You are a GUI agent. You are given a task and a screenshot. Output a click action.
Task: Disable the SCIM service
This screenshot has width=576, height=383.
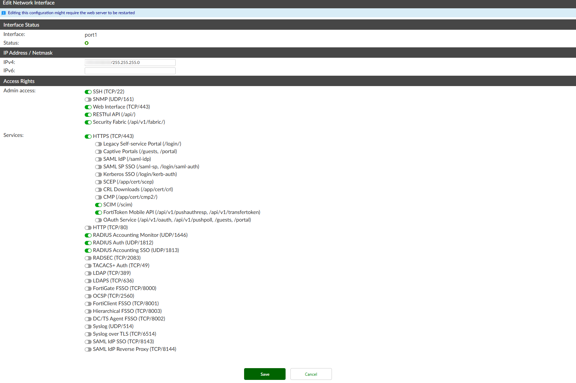click(x=99, y=205)
